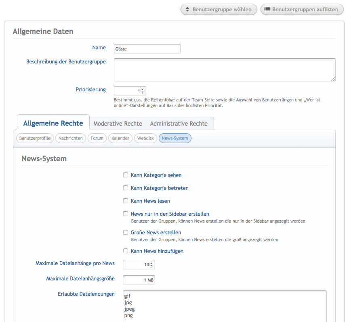Check the Kann News lesen checkbox
Screen dimensions: 349x322
pyautogui.click(x=126, y=201)
